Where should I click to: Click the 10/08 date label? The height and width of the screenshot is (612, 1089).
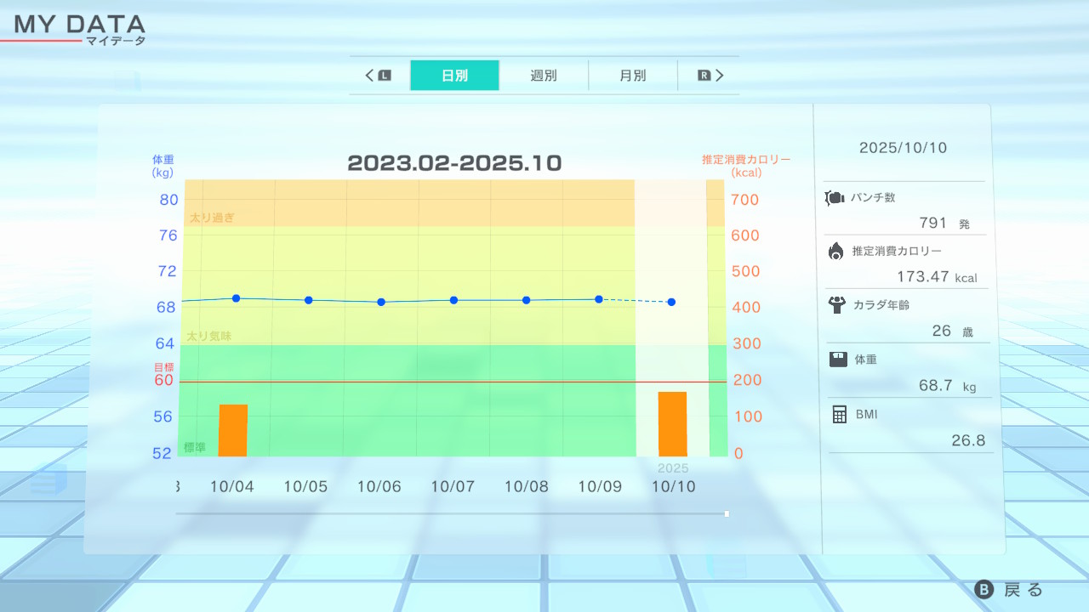(526, 487)
